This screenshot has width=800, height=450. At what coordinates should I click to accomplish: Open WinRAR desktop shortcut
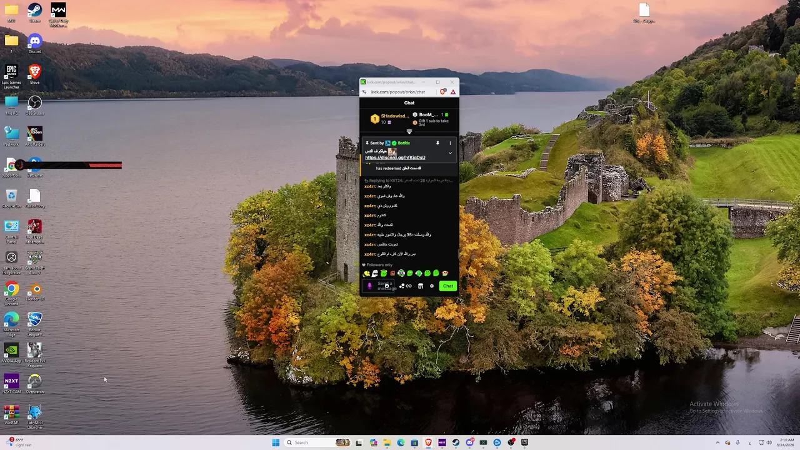(x=11, y=414)
